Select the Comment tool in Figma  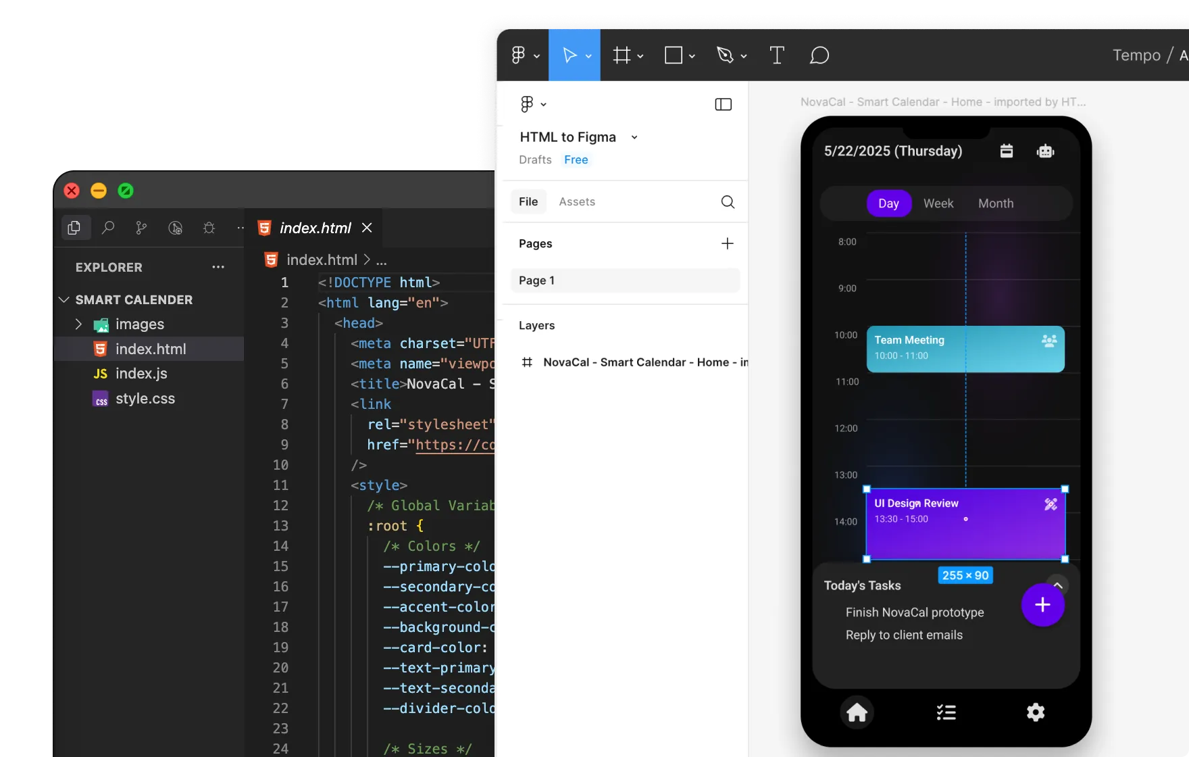(x=819, y=55)
